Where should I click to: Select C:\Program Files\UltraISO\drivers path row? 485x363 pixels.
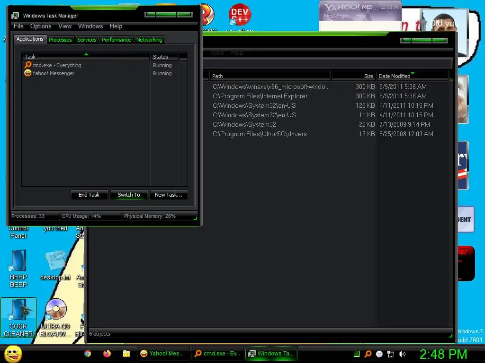pyautogui.click(x=260, y=134)
